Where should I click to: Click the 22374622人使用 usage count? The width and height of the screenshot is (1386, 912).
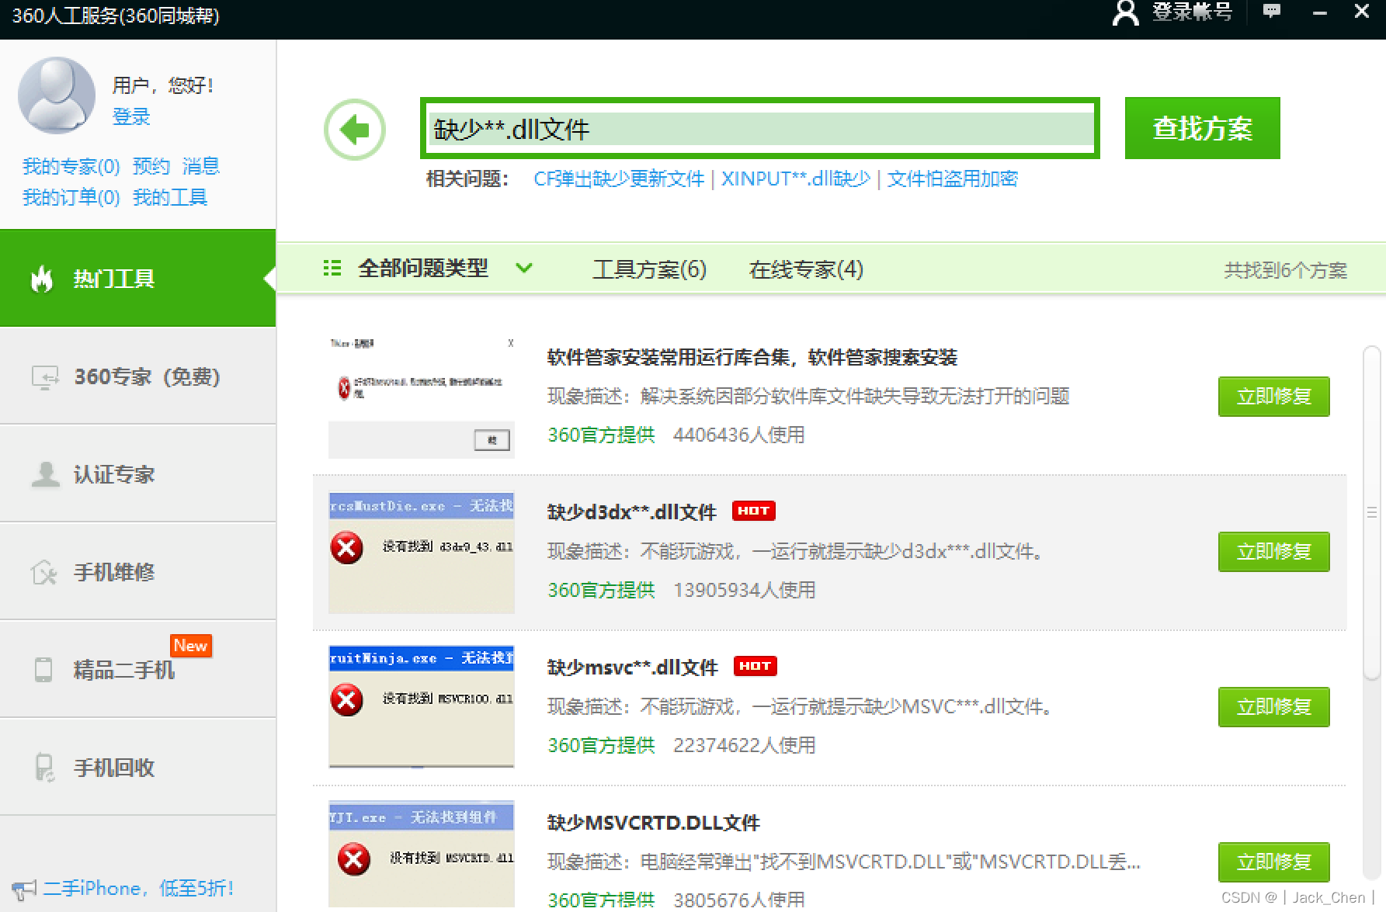tap(745, 745)
